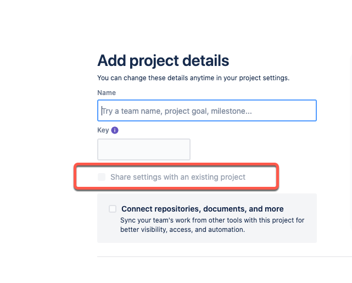Enable the Connect repositories checkbox
The image size is (352, 283).
pyautogui.click(x=113, y=209)
